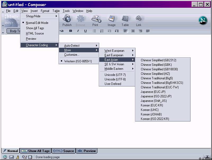Open the Edit menu

coord(16,11)
